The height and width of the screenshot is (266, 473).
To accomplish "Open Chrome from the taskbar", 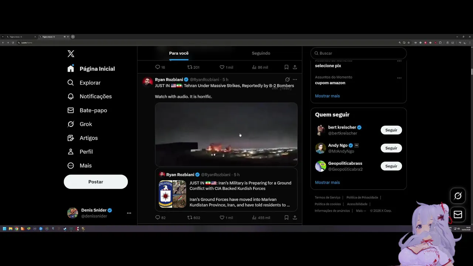I will [x=17, y=229].
